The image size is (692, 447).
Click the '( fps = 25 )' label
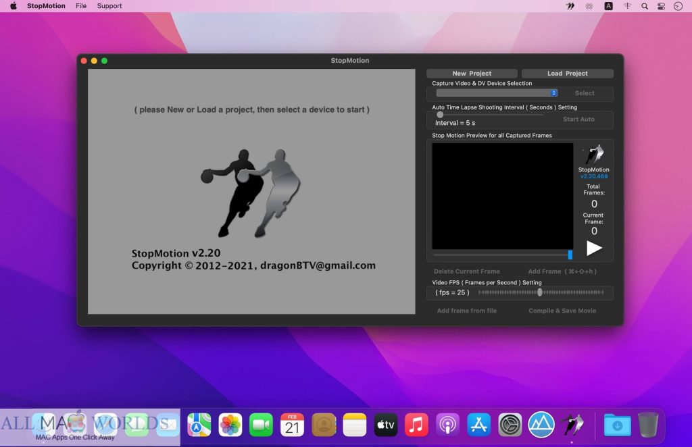(x=452, y=292)
